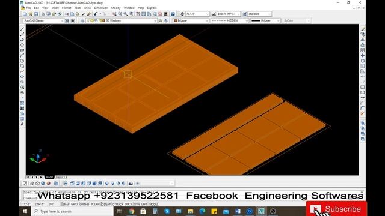Open the dimension style dropdown

[229, 14]
